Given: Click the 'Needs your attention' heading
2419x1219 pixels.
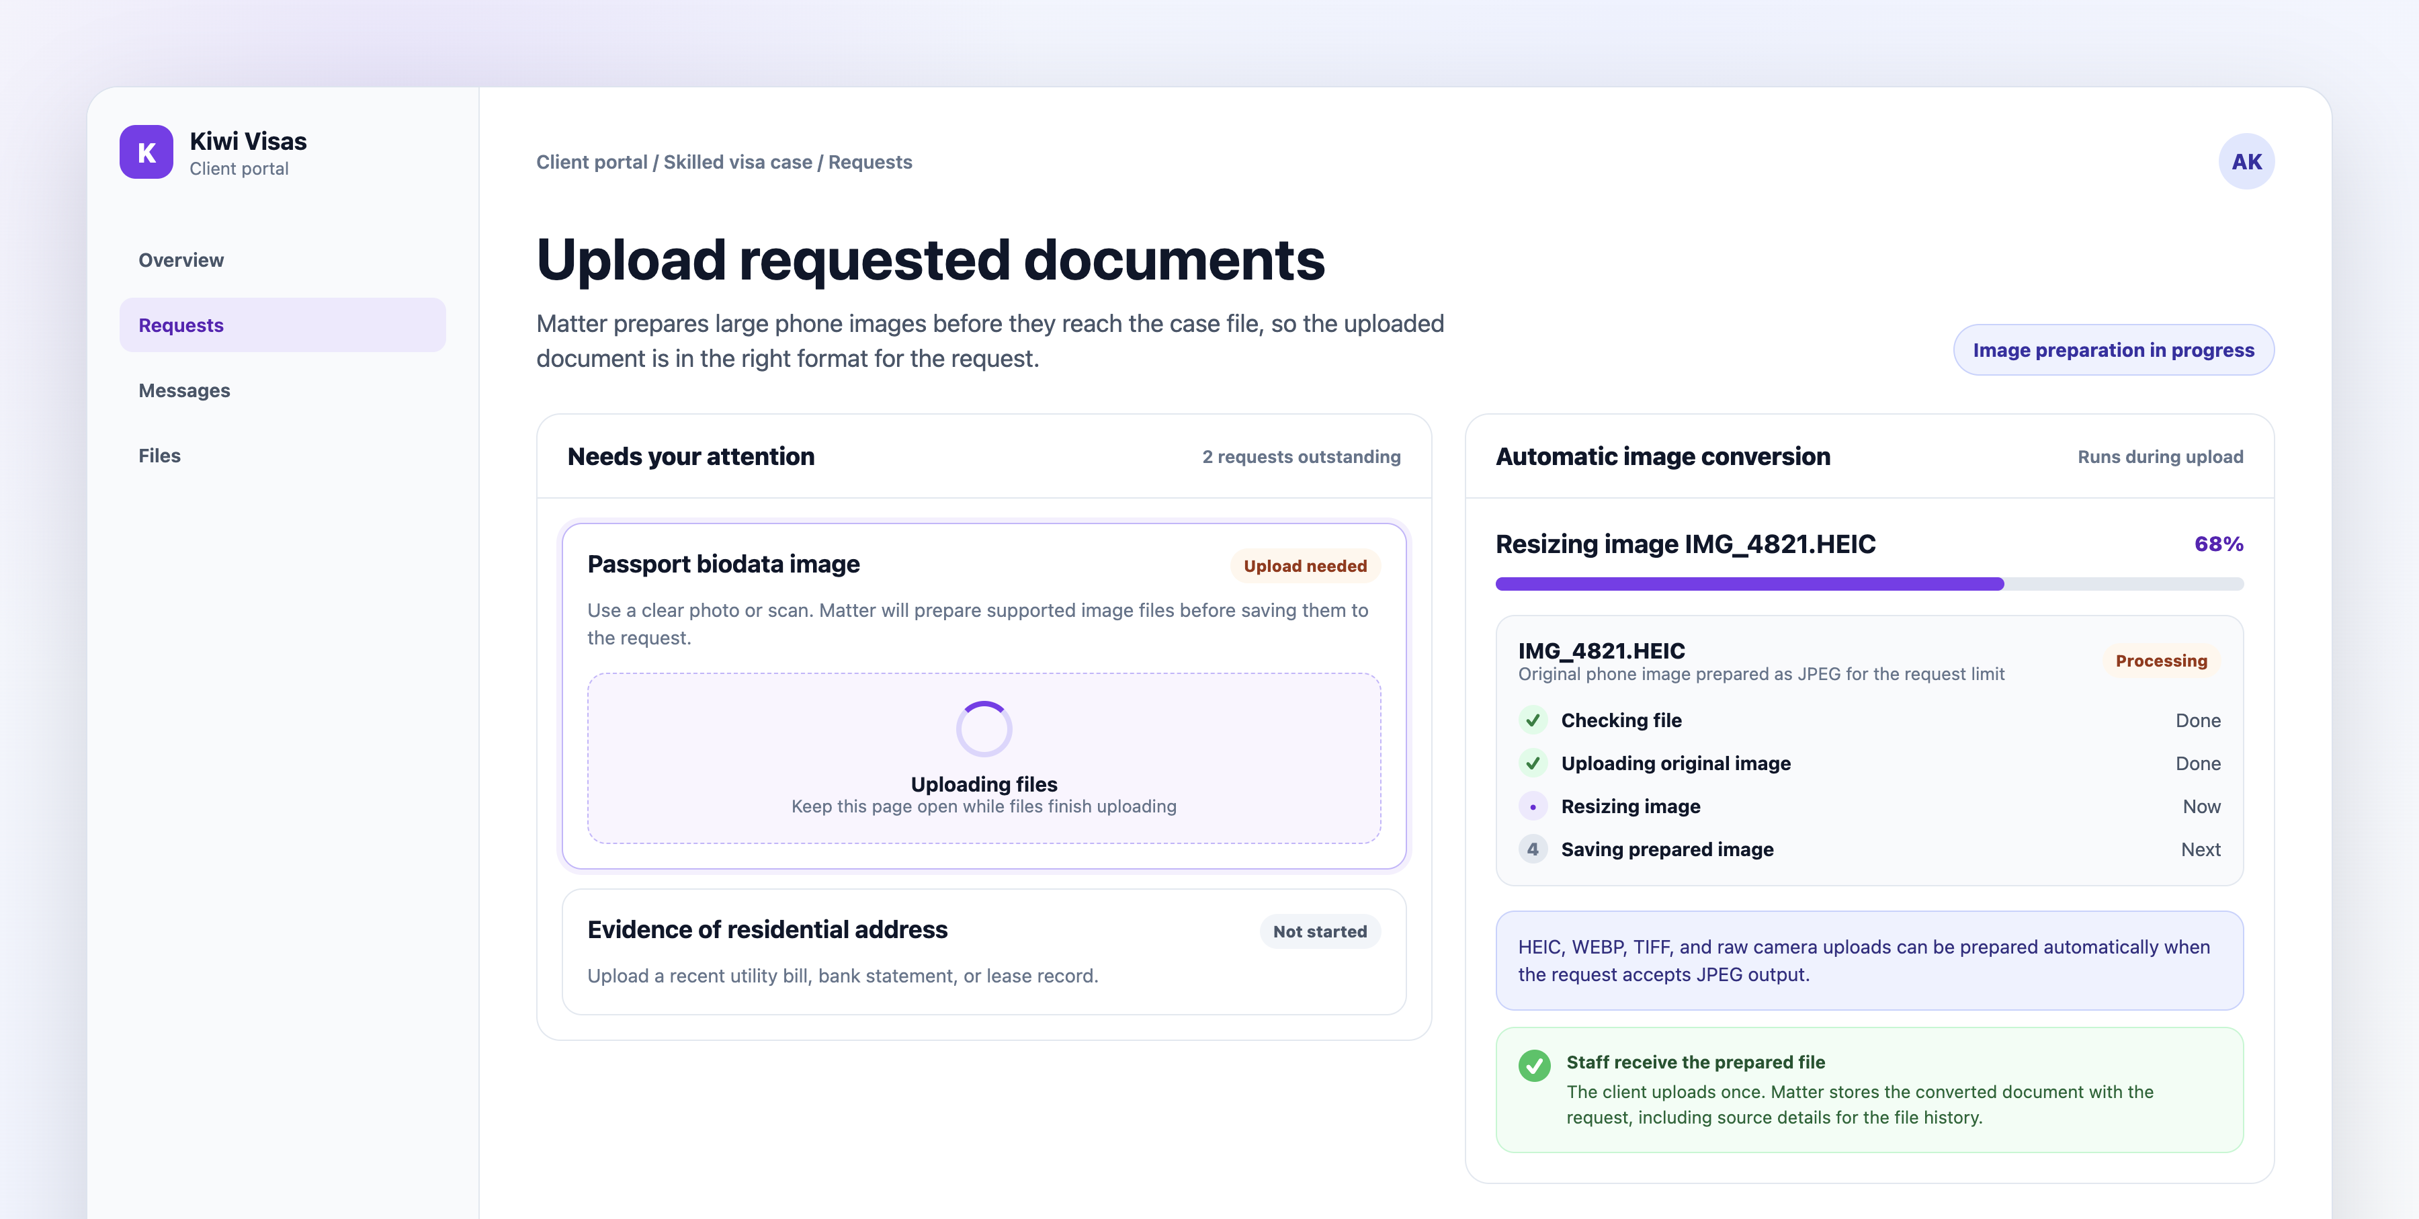Looking at the screenshot, I should [x=690, y=456].
